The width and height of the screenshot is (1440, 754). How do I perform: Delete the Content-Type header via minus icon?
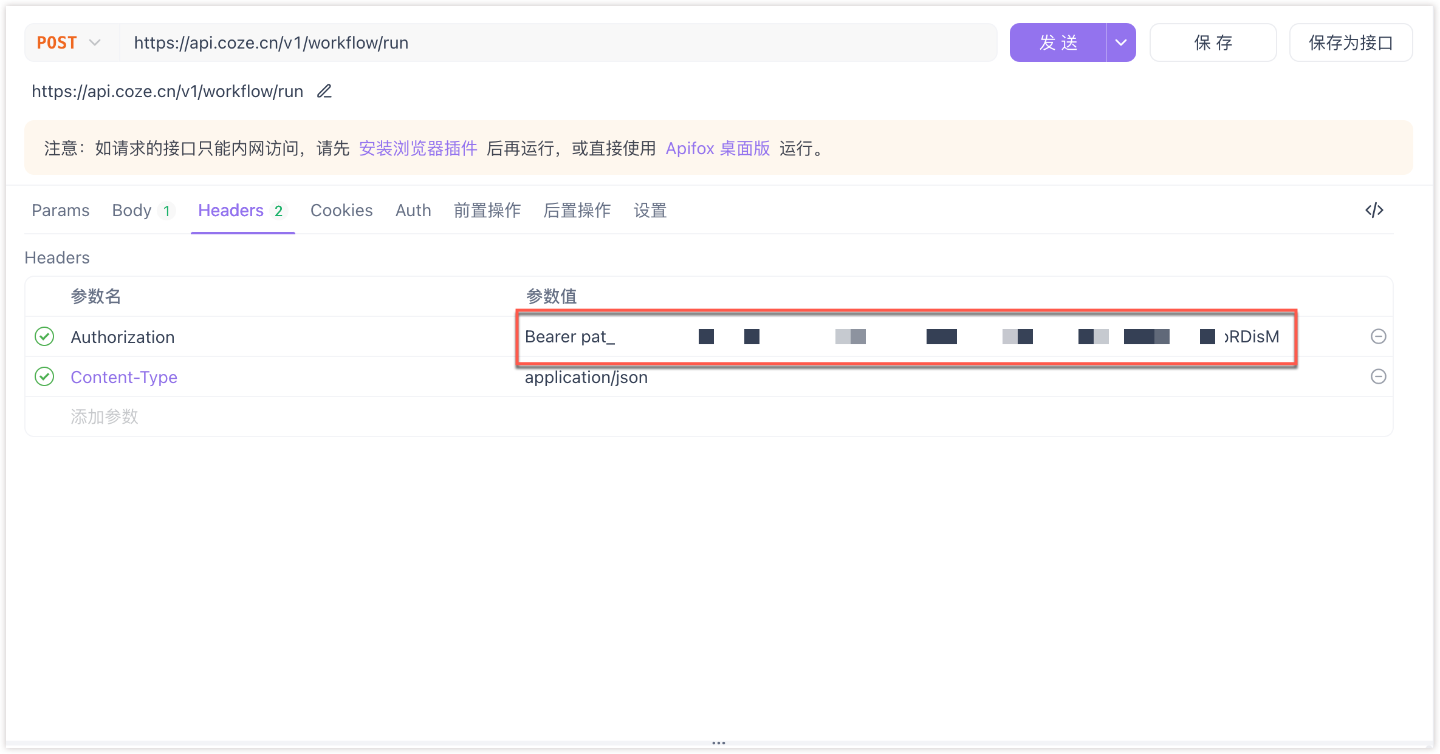click(x=1378, y=376)
